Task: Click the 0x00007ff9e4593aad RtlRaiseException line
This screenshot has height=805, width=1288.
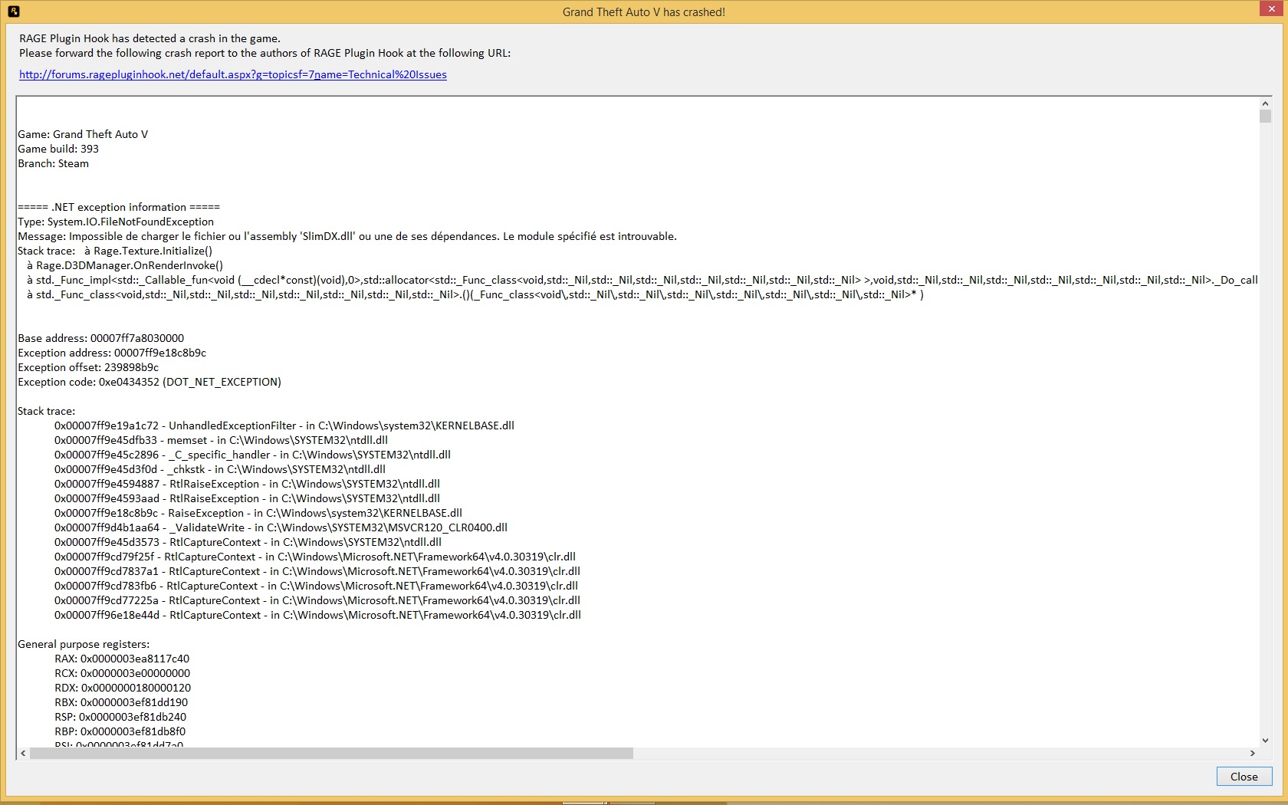Action: tap(248, 498)
